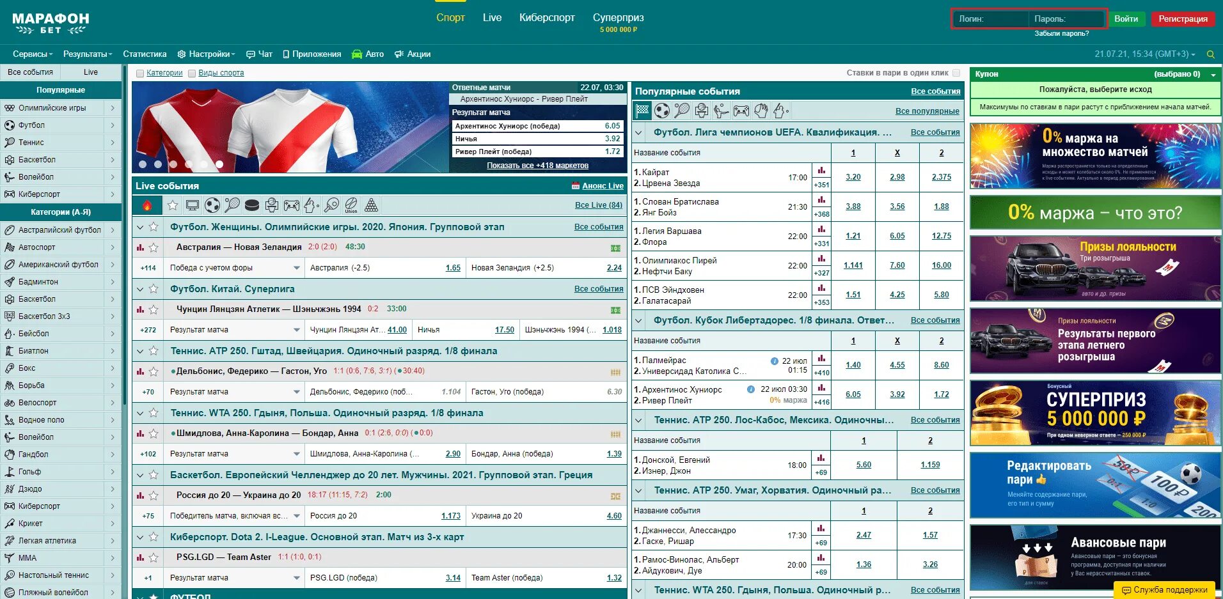
Task: Favorite Россия до 20 — Украина до 20 star
Action: coord(154,495)
